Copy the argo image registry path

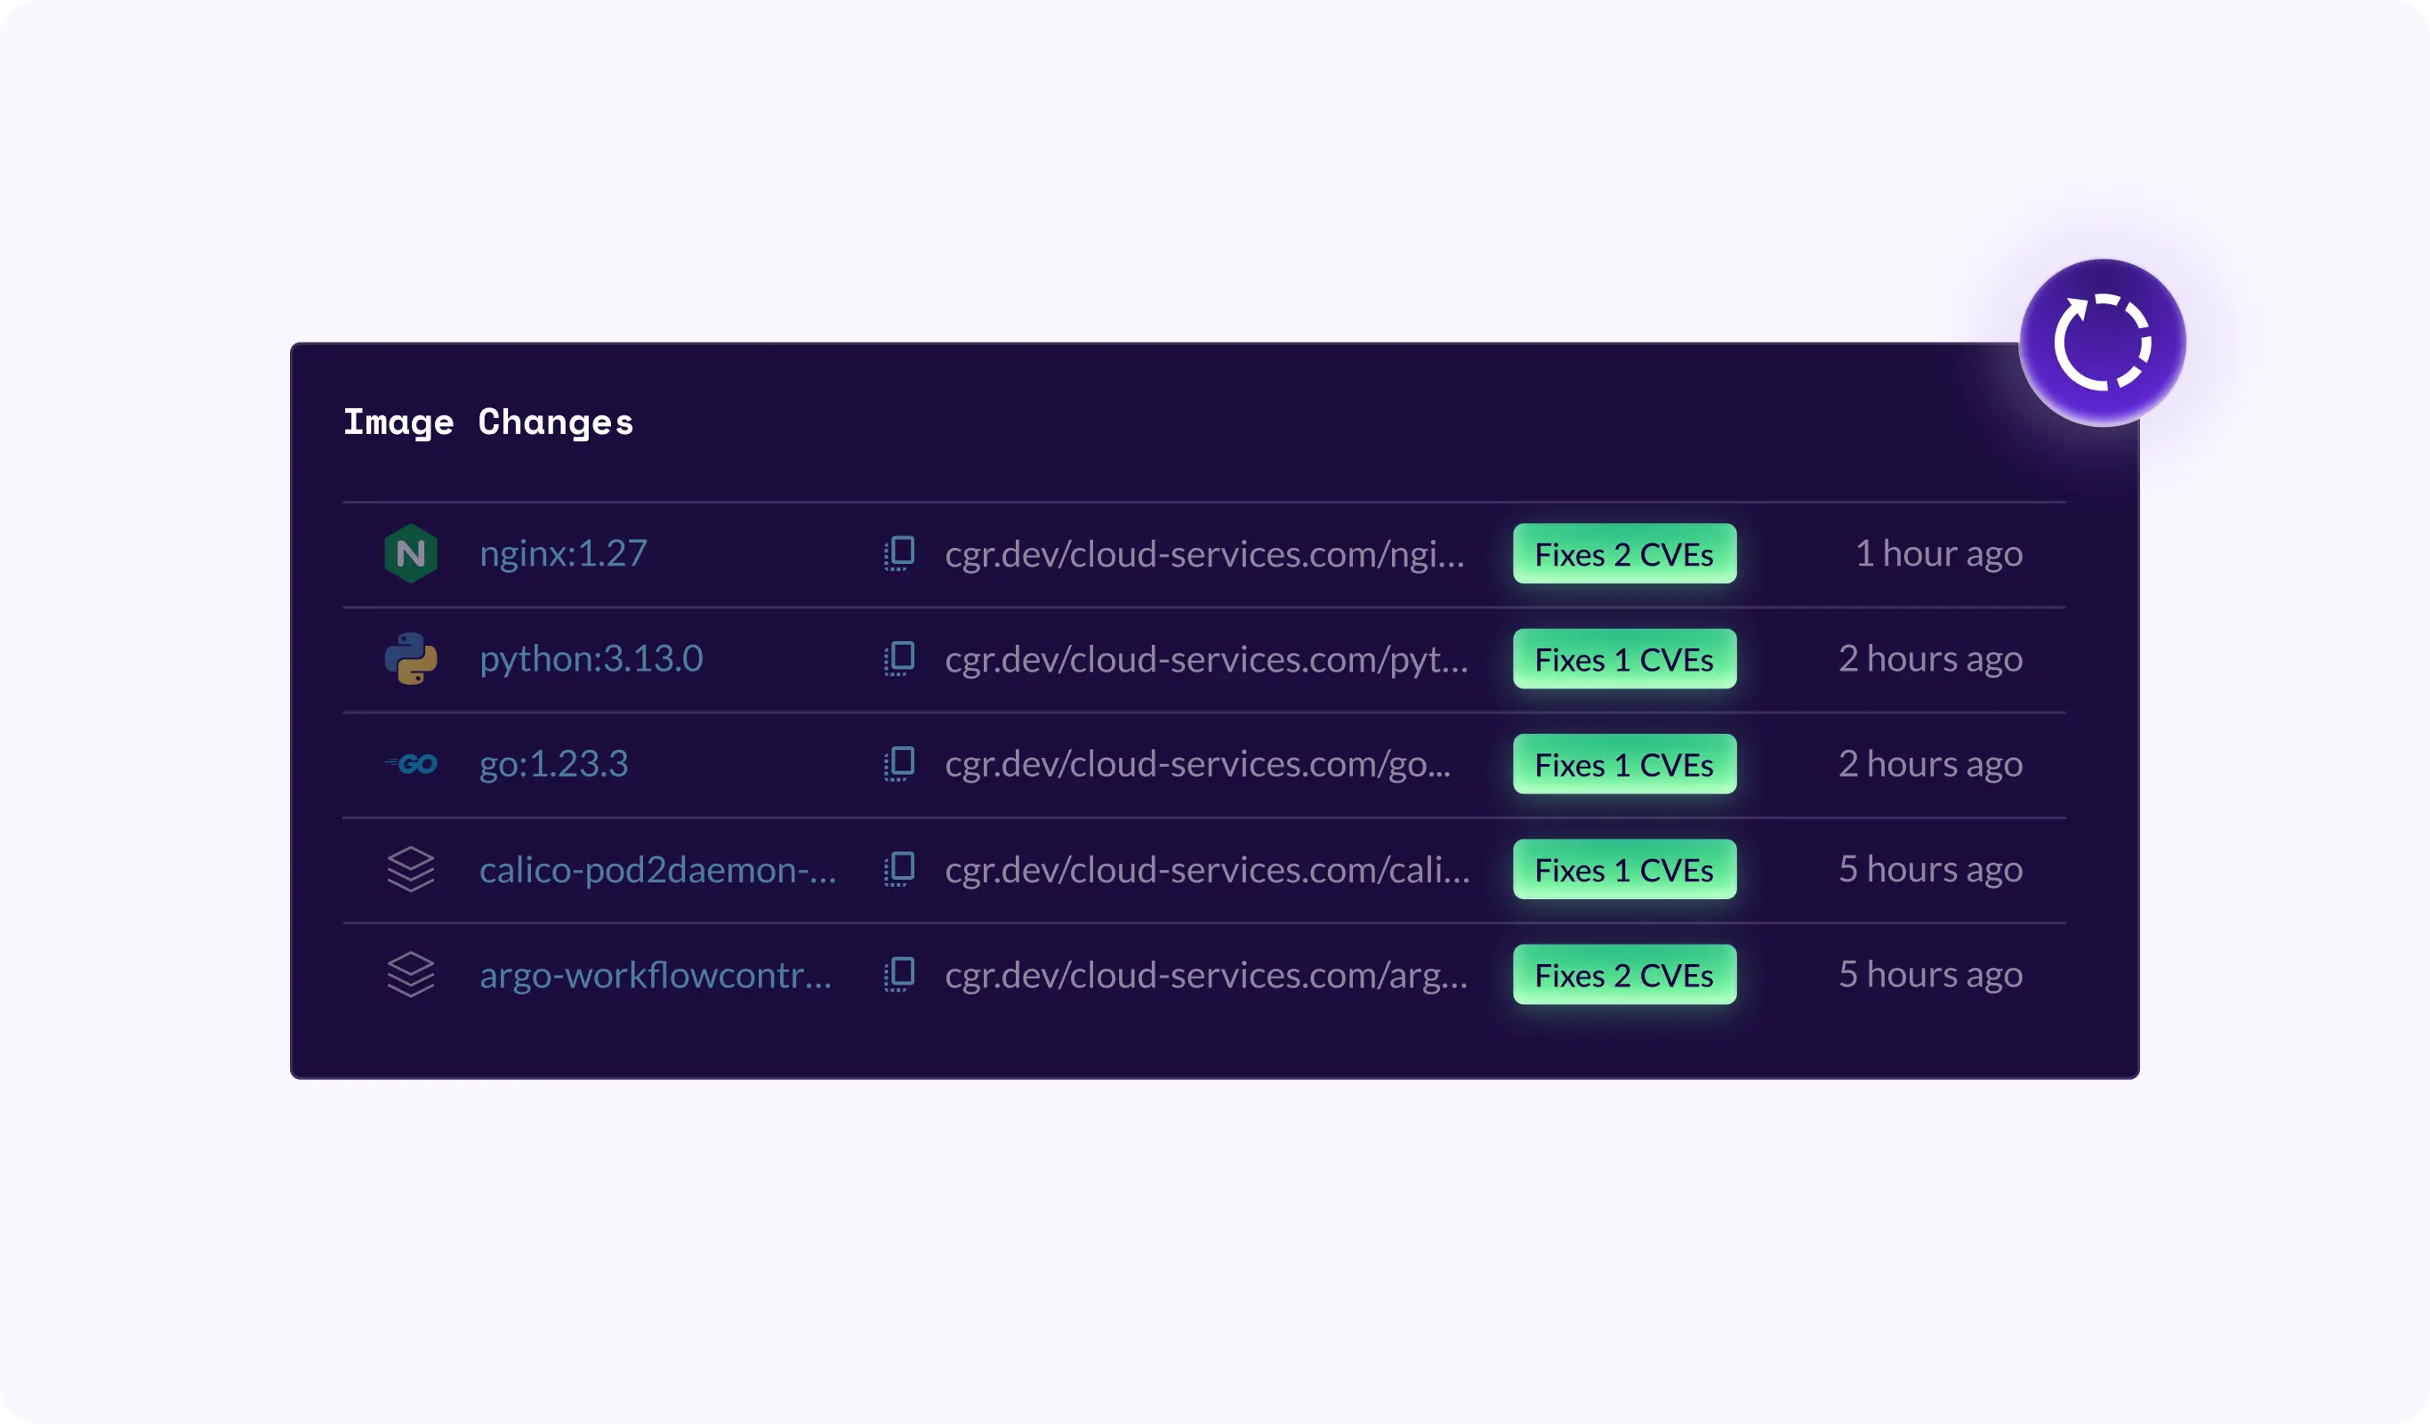[898, 974]
